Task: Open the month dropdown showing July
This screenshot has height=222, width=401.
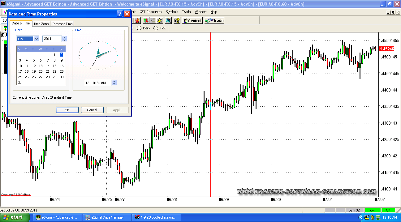Action: [x=36, y=39]
